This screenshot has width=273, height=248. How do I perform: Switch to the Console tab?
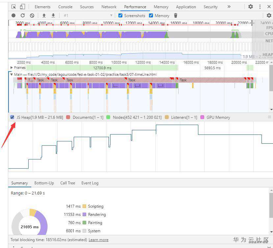pos(65,7)
